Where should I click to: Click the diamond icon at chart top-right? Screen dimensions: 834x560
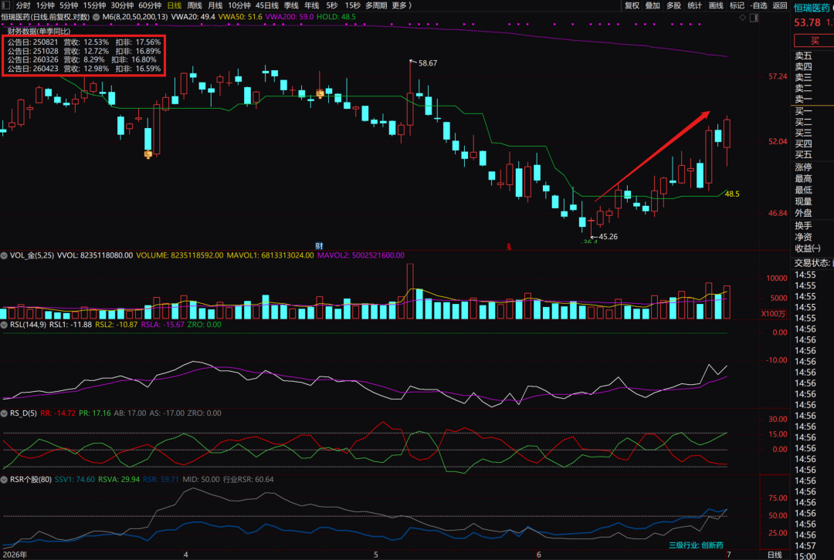743,18
